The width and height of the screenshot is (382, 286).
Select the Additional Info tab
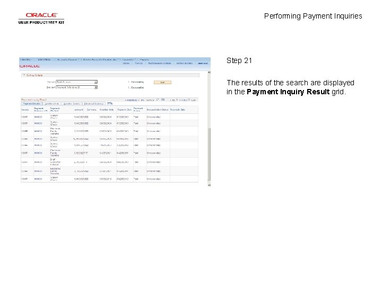coord(51,104)
